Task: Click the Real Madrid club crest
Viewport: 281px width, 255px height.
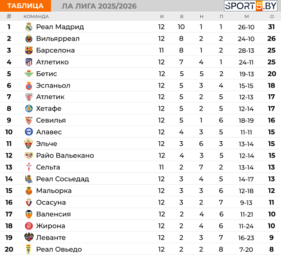Action: pyautogui.click(x=29, y=27)
